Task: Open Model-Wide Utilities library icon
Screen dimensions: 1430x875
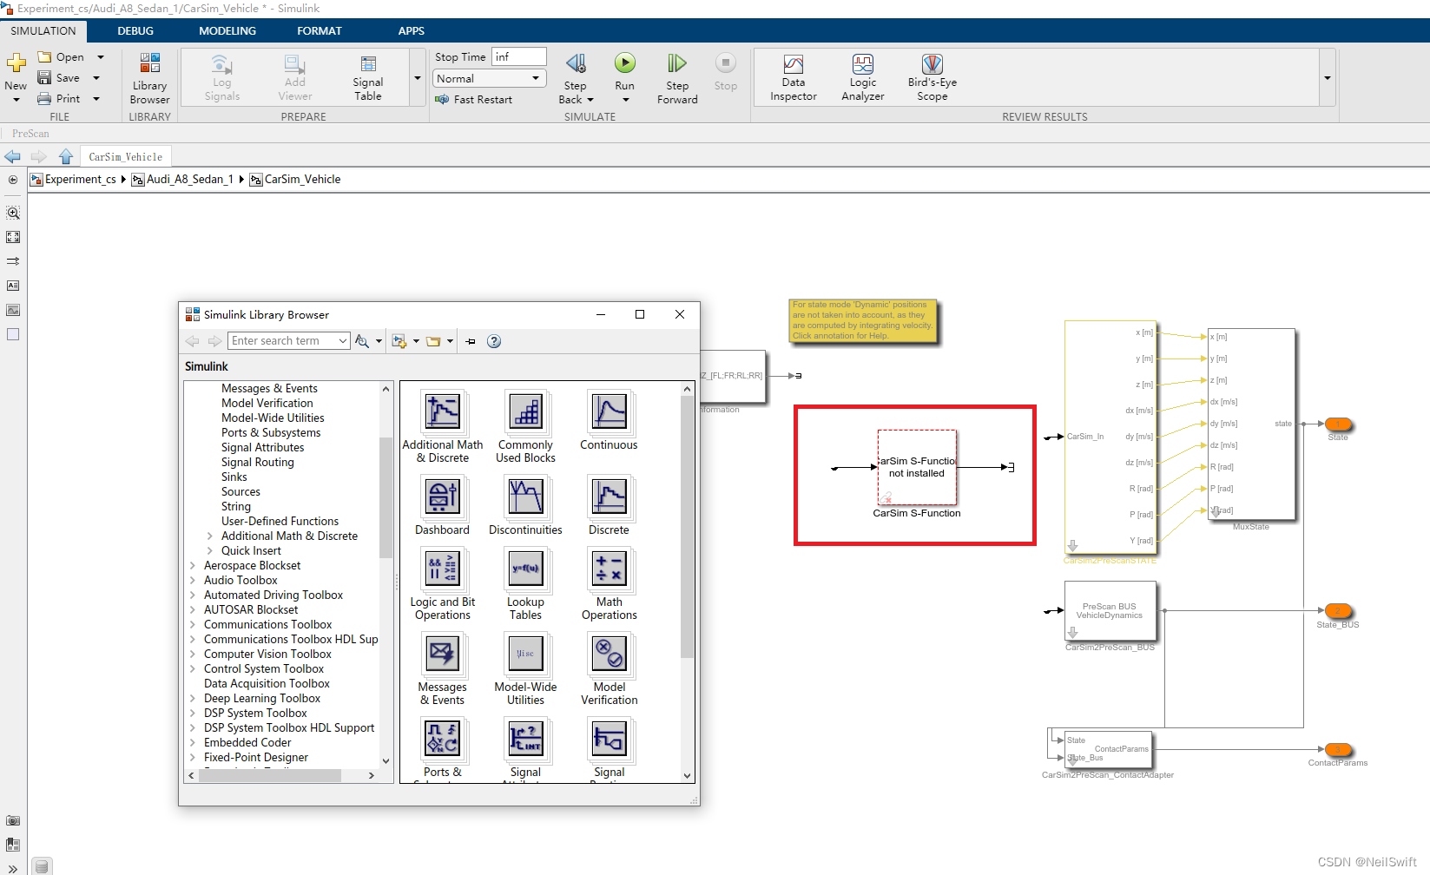Action: point(526,654)
